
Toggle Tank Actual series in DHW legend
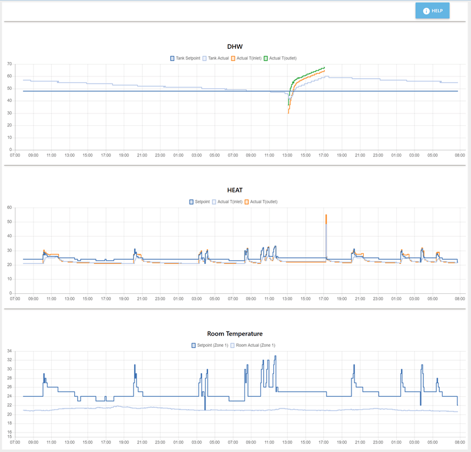tap(215, 59)
